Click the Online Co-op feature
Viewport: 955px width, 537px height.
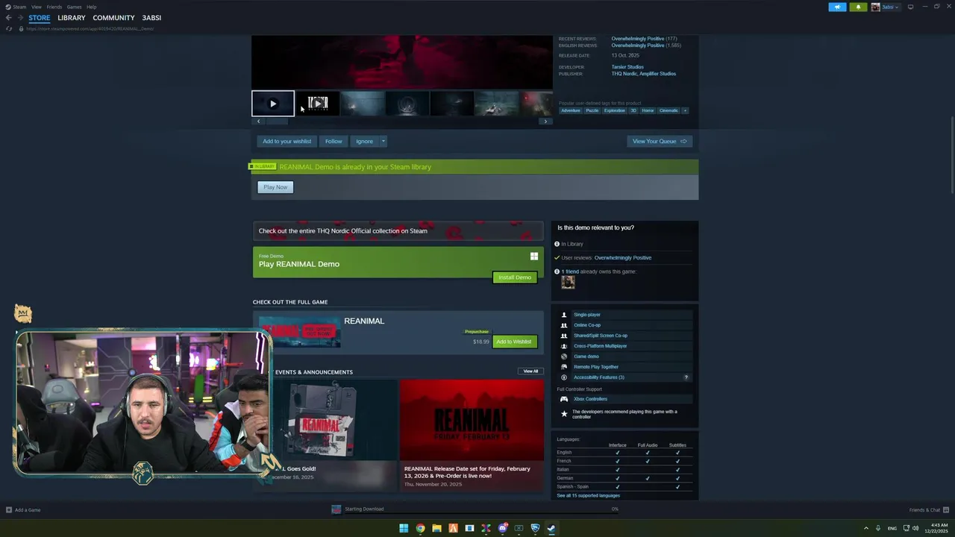(587, 325)
